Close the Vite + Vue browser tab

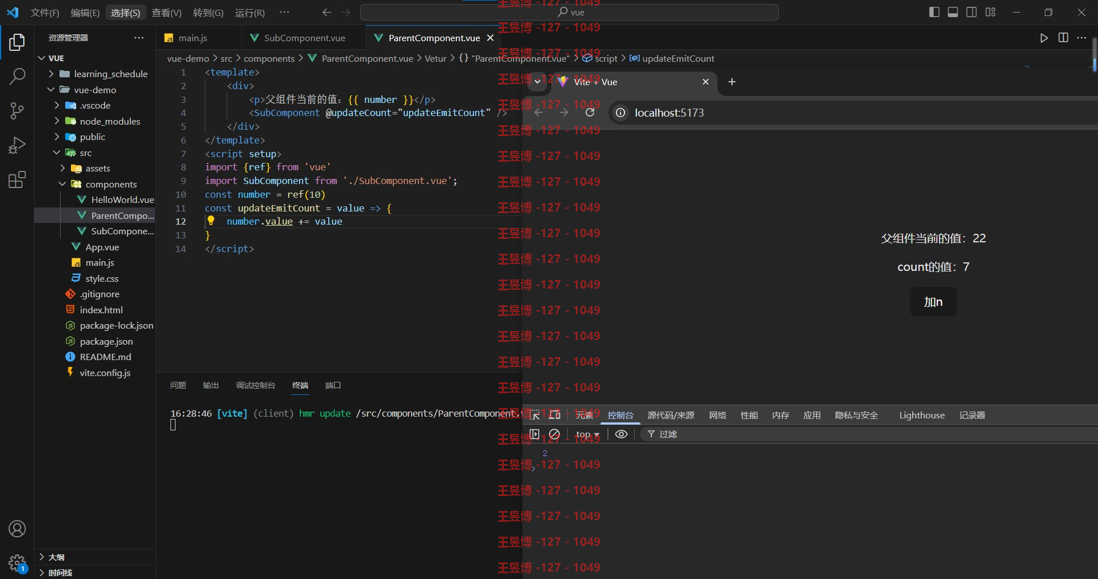click(706, 82)
